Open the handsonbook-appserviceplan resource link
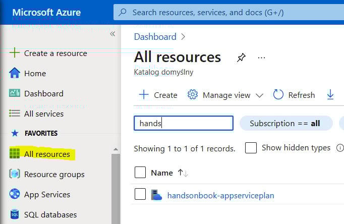Screen dimensions: 344x224 [x=221, y=195]
